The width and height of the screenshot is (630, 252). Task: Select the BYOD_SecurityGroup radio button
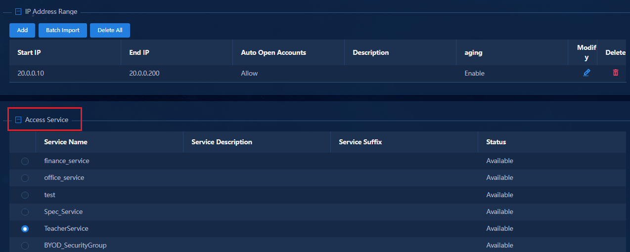(25, 246)
